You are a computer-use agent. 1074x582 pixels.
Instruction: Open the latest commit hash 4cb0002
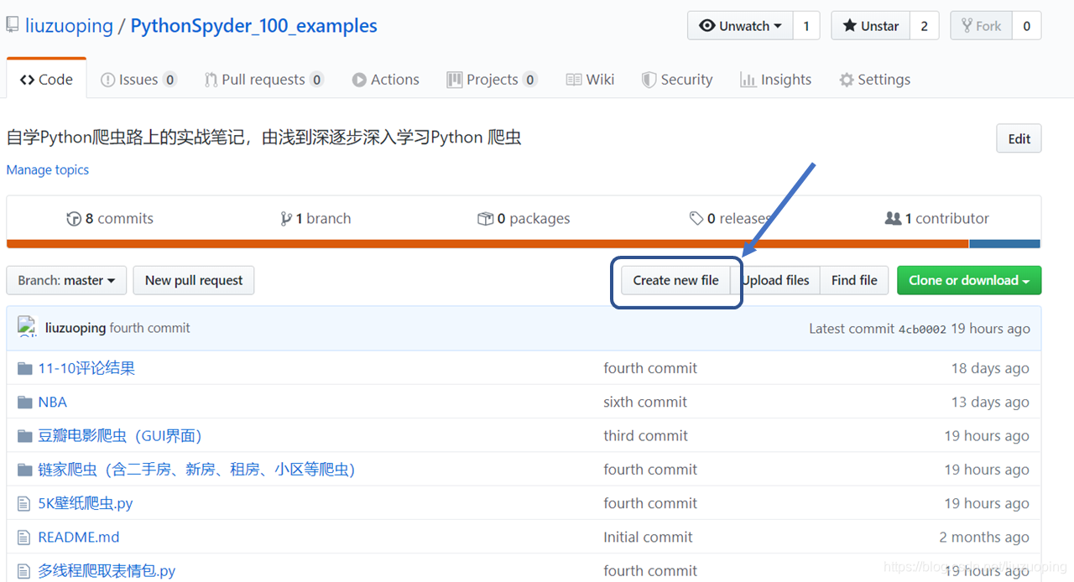(922, 330)
